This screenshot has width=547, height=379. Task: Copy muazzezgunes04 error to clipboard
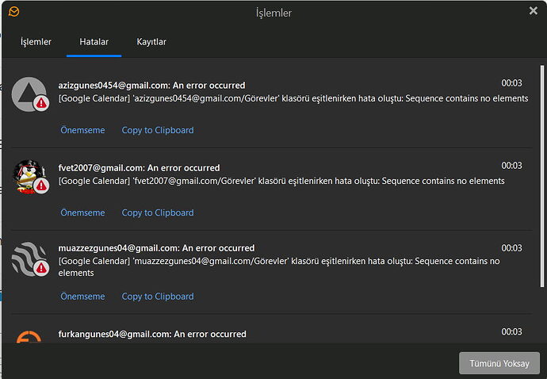[x=158, y=297]
